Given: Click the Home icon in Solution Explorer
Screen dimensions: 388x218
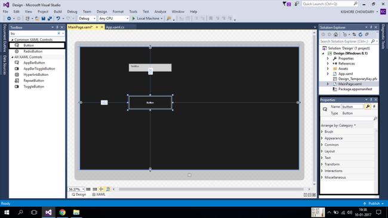Looking at the screenshot, I should [335, 35].
